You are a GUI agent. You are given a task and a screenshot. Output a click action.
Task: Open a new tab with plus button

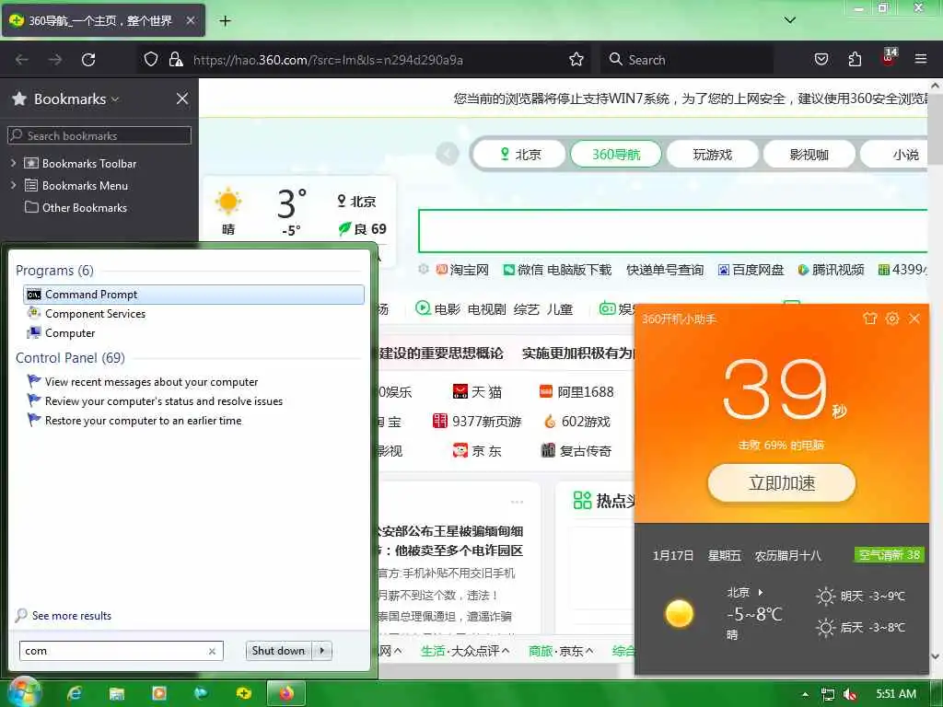(x=225, y=21)
